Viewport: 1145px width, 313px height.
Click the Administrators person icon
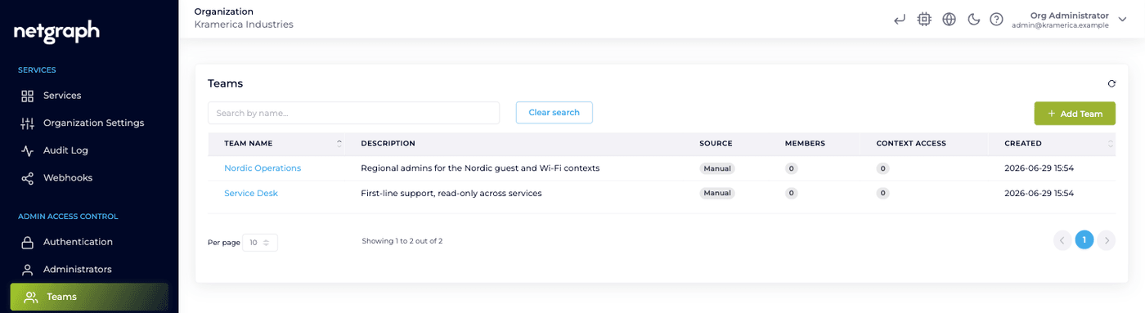click(28, 269)
